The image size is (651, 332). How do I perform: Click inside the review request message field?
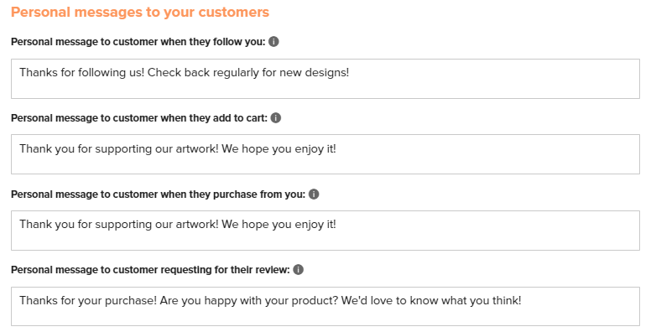click(325, 306)
